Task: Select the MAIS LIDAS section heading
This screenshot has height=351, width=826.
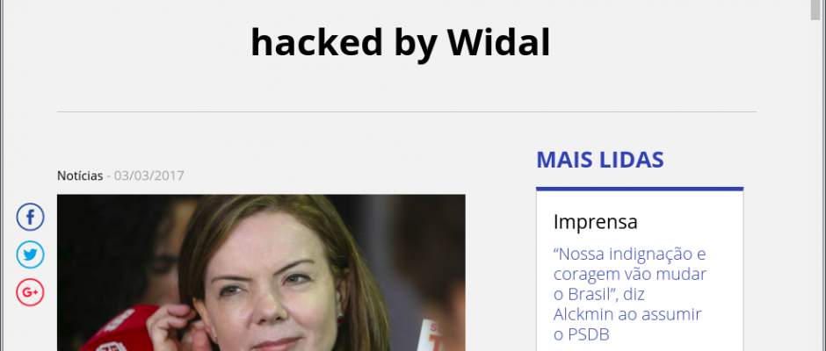Action: tap(600, 160)
